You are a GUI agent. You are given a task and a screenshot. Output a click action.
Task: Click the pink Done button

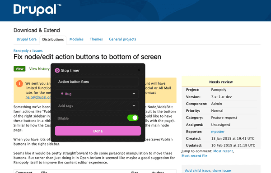[98, 131]
